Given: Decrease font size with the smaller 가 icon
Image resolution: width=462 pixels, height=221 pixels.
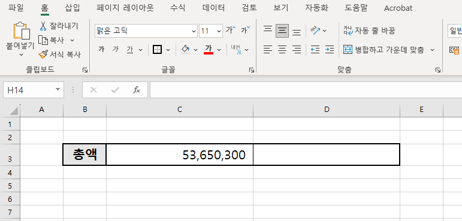Looking at the screenshot, I should [x=246, y=30].
